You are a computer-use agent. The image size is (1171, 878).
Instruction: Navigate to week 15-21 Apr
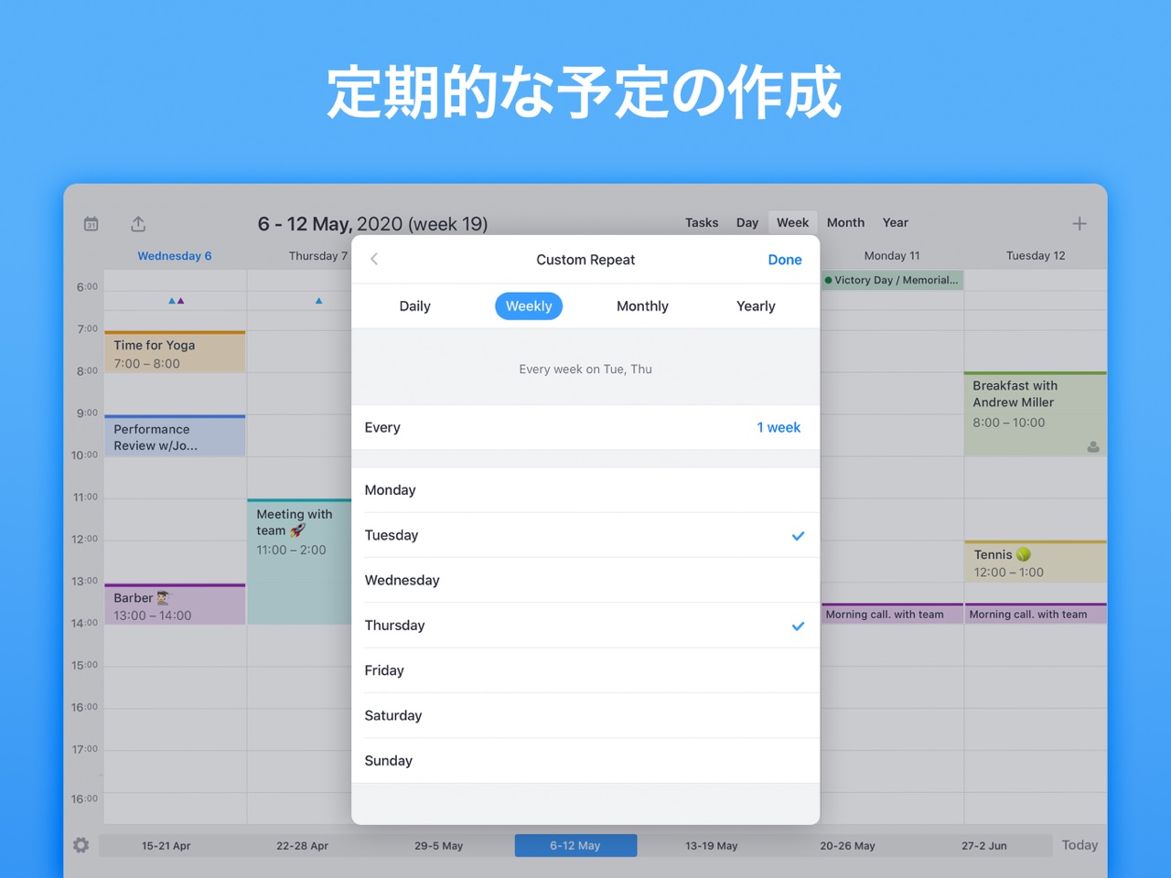coord(167,846)
